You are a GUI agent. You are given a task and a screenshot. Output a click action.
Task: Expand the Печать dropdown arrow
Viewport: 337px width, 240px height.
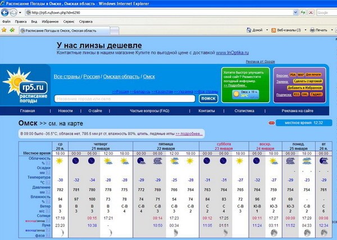[332, 30]
